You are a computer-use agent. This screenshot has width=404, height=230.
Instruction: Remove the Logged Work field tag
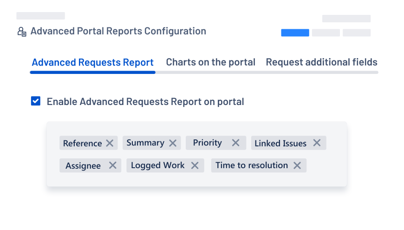195,165
